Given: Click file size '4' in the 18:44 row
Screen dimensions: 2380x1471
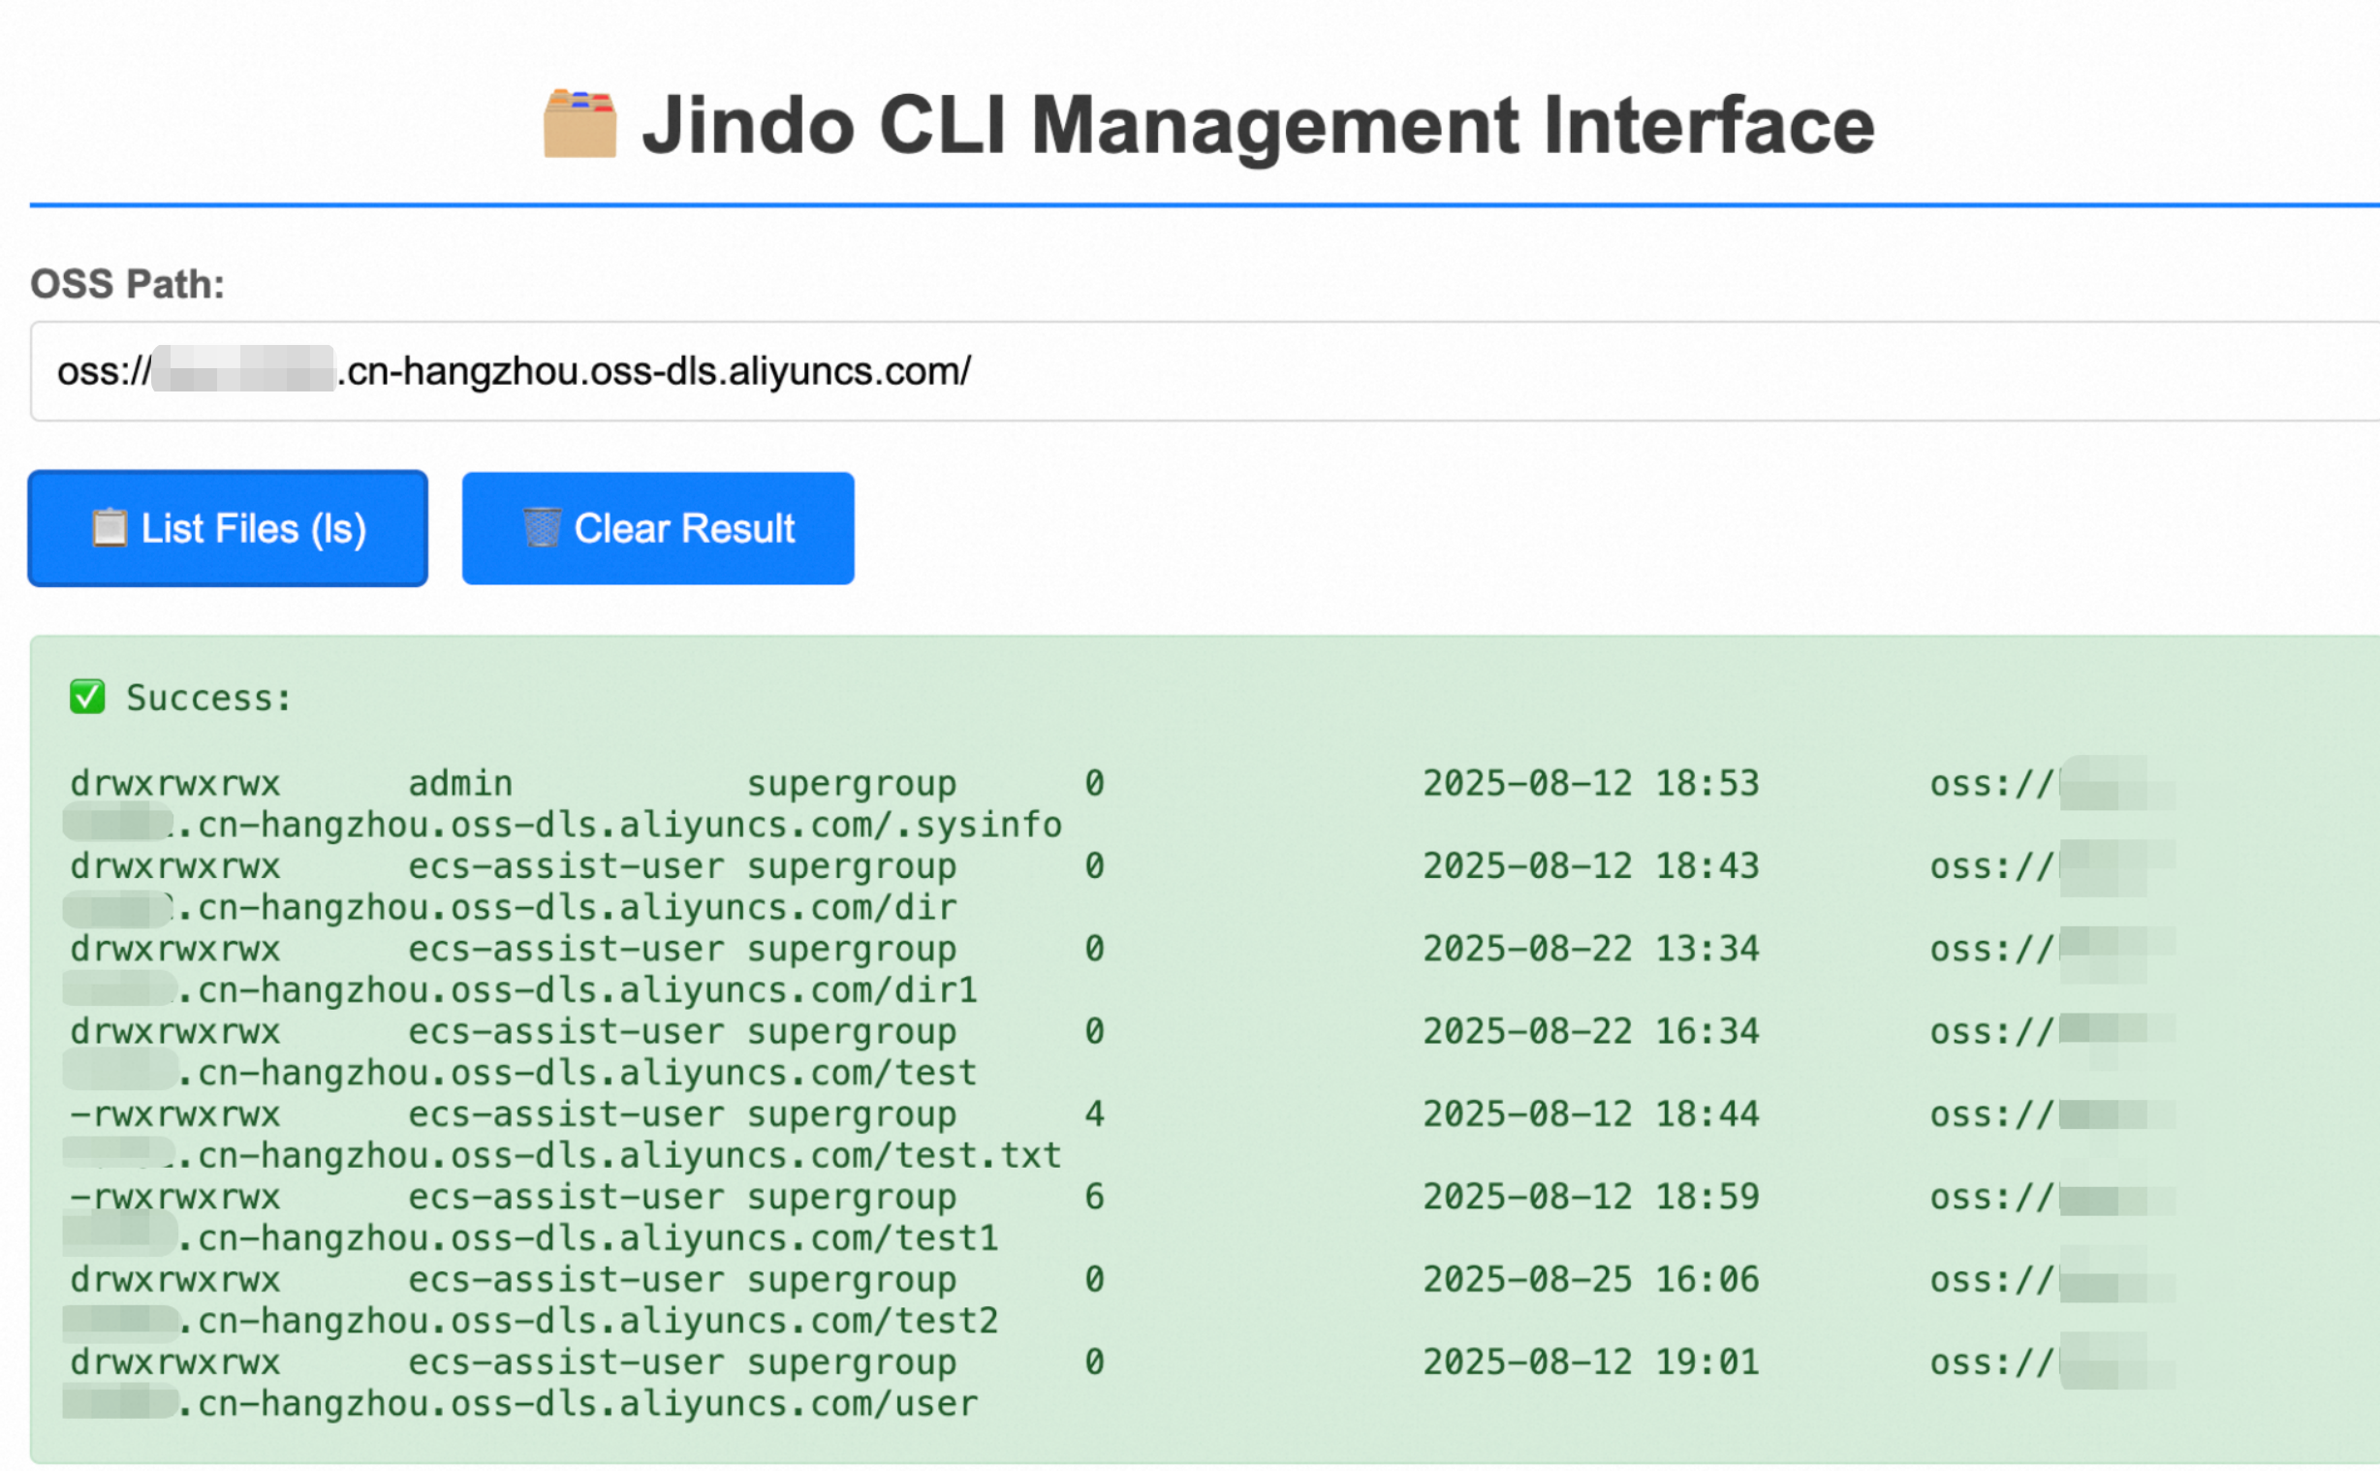Looking at the screenshot, I should click(x=1095, y=1114).
